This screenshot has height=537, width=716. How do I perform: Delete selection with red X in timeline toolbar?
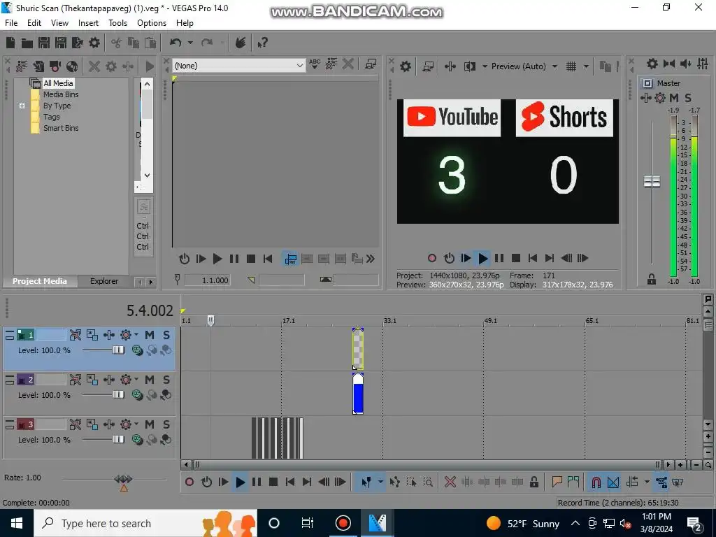click(x=450, y=482)
